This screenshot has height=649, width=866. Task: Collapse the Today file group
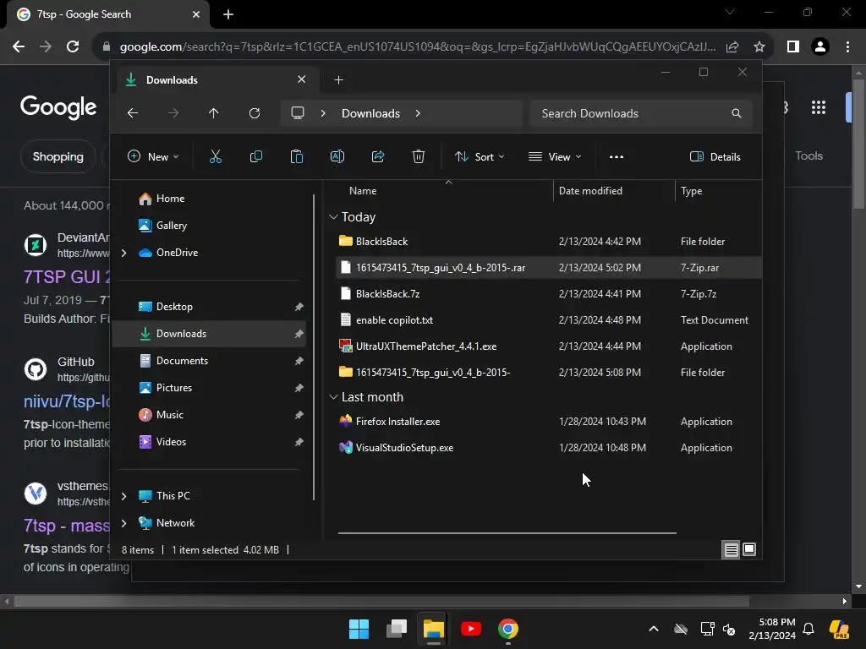pos(333,217)
